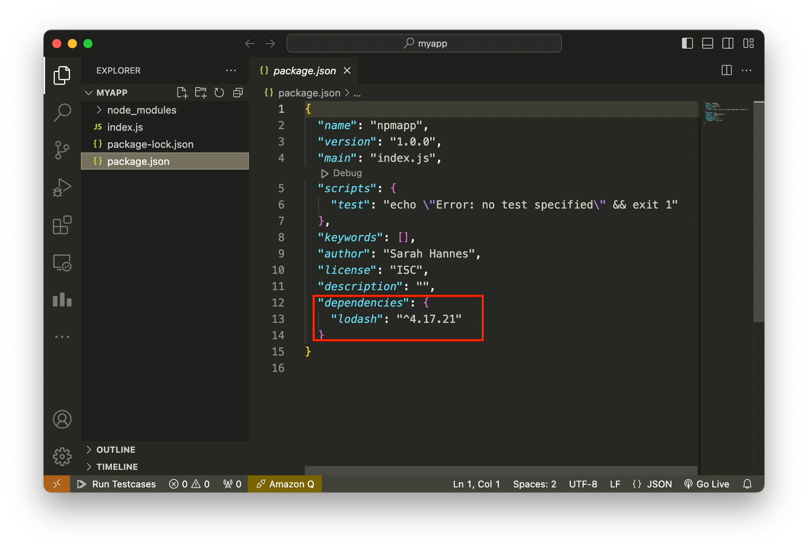Change the UTF-8 file encoding
Viewport: 808px width, 550px height.
point(583,484)
